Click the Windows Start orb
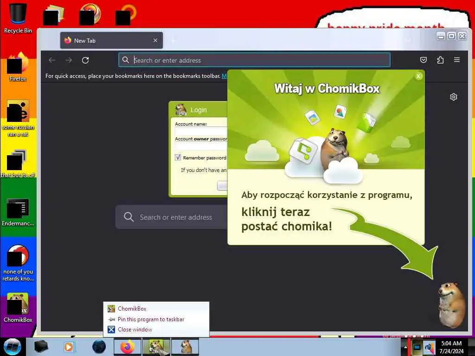475x356 pixels. pos(12,347)
